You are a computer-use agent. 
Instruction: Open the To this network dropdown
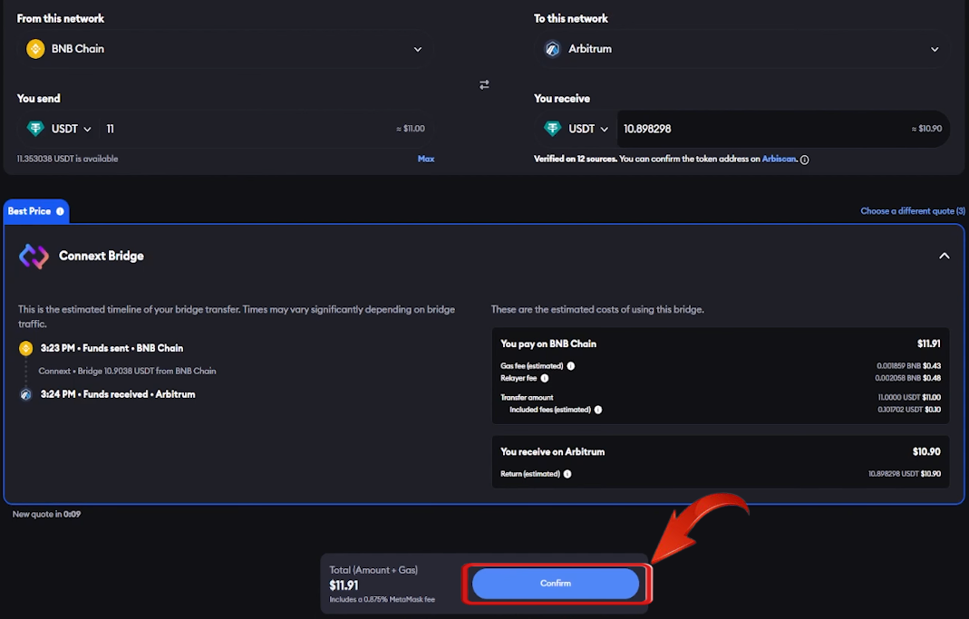(x=935, y=49)
